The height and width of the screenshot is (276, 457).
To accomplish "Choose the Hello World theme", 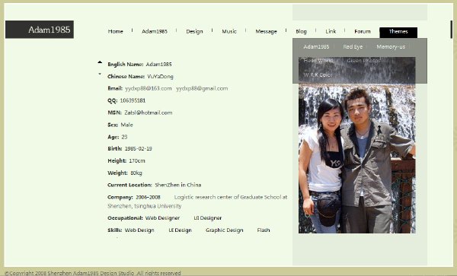I will coord(318,61).
